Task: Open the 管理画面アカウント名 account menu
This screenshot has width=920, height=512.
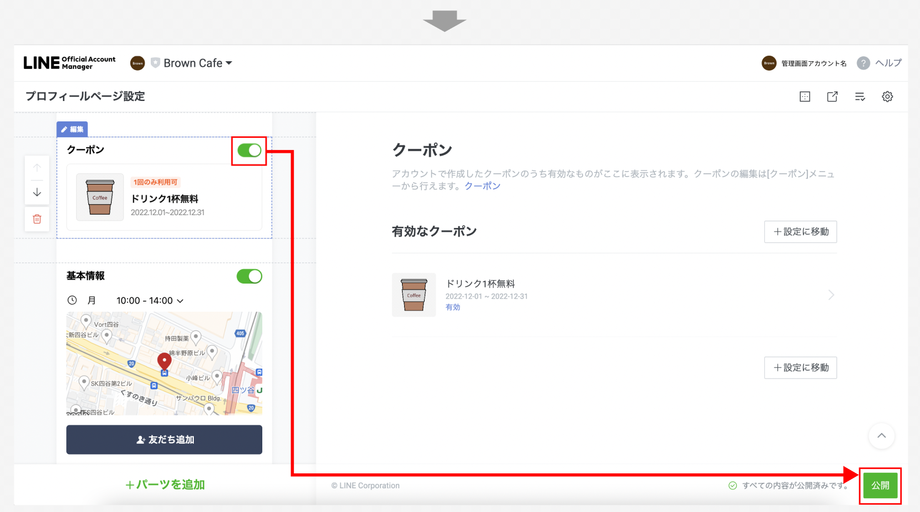Action: click(804, 63)
